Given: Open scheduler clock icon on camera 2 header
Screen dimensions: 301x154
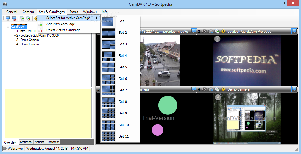Looking at the screenshot, I should pos(217,31).
